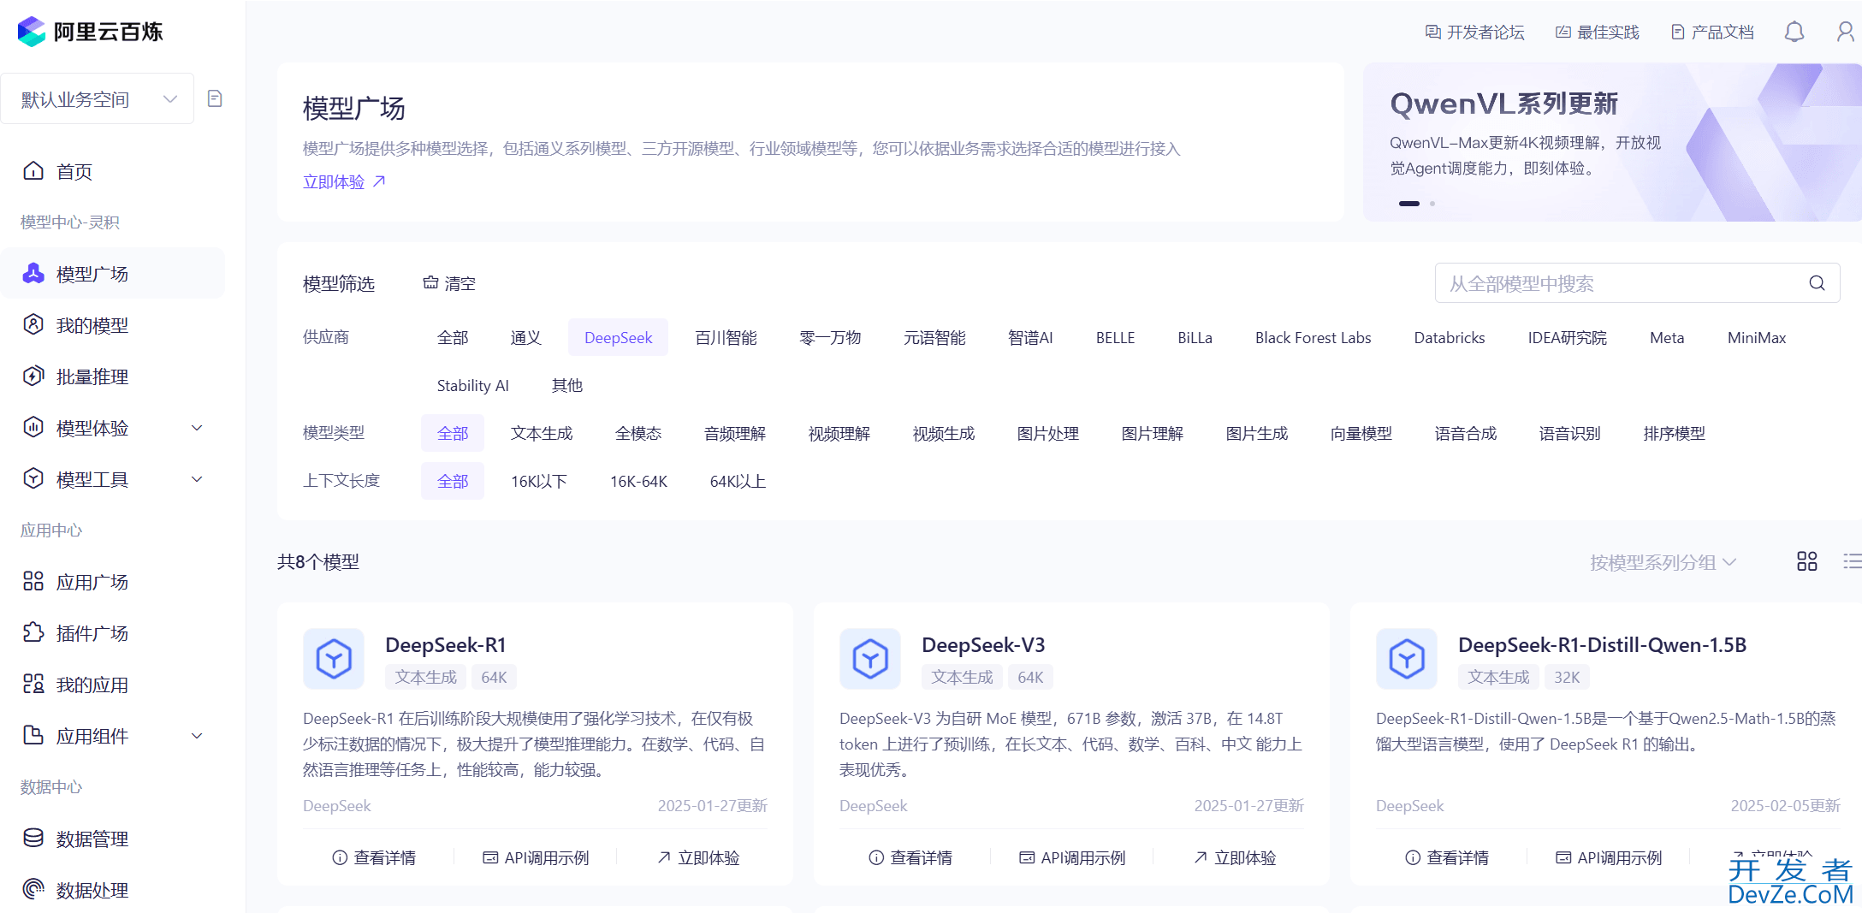Image resolution: width=1862 pixels, height=913 pixels.
Task: Select 图片理解 model type filter
Action: [1153, 434]
